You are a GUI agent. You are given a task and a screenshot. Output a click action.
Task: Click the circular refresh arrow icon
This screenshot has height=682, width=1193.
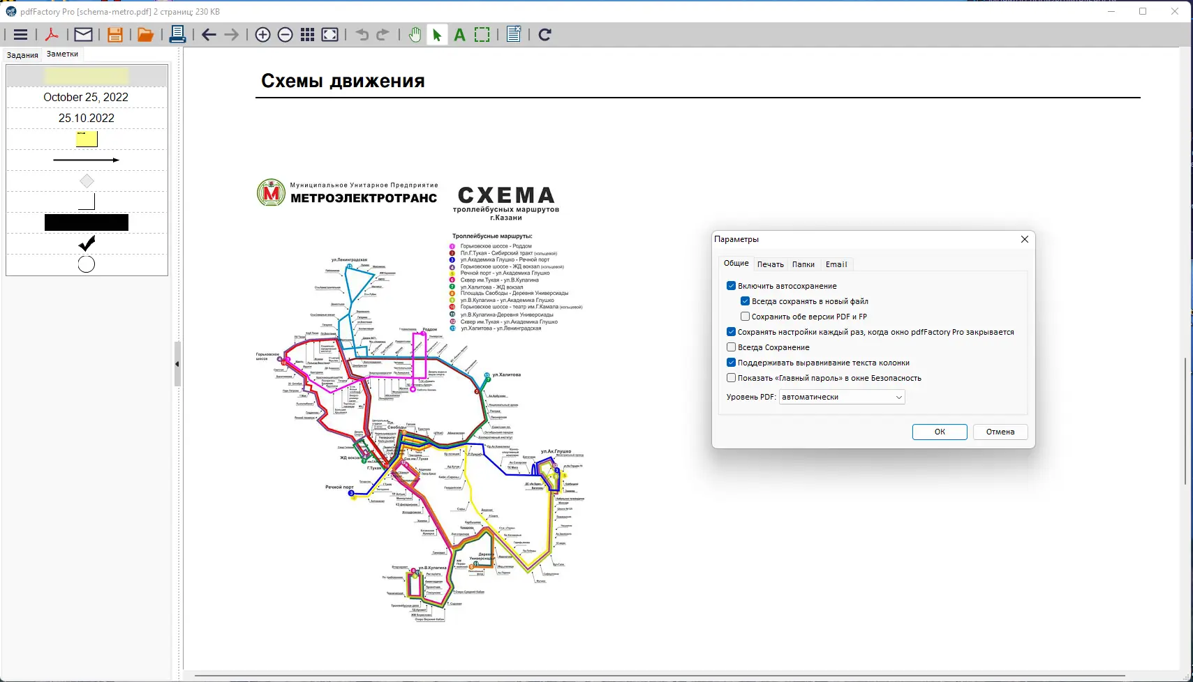point(545,35)
